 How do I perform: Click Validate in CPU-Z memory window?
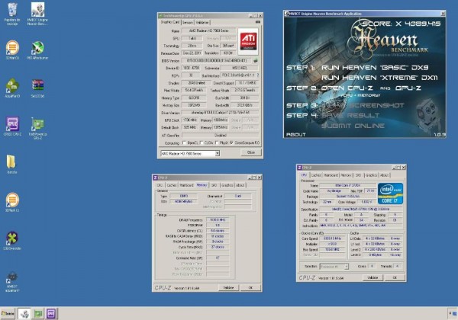tap(228, 288)
